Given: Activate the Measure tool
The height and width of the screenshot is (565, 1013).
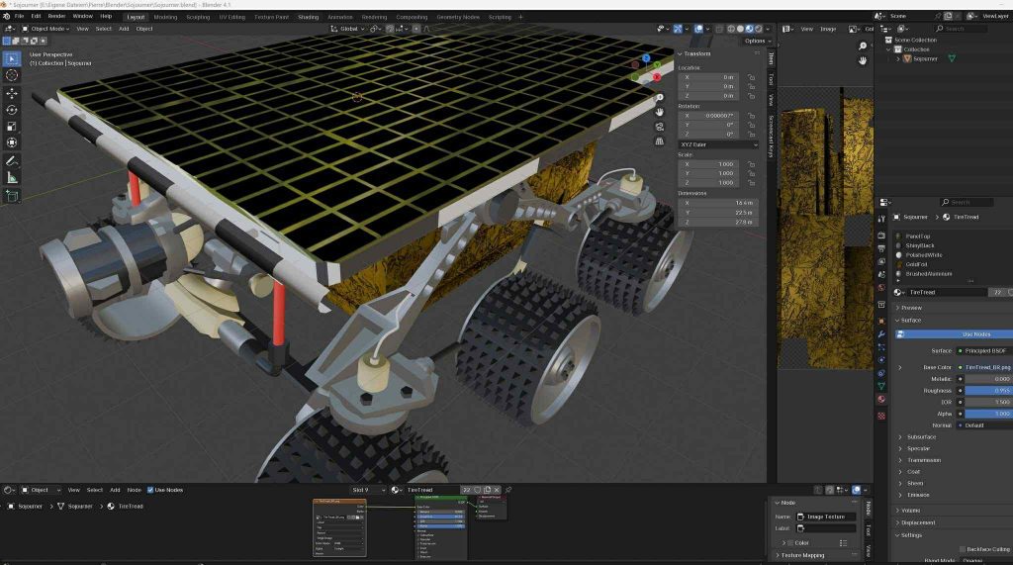Looking at the screenshot, I should [x=12, y=177].
